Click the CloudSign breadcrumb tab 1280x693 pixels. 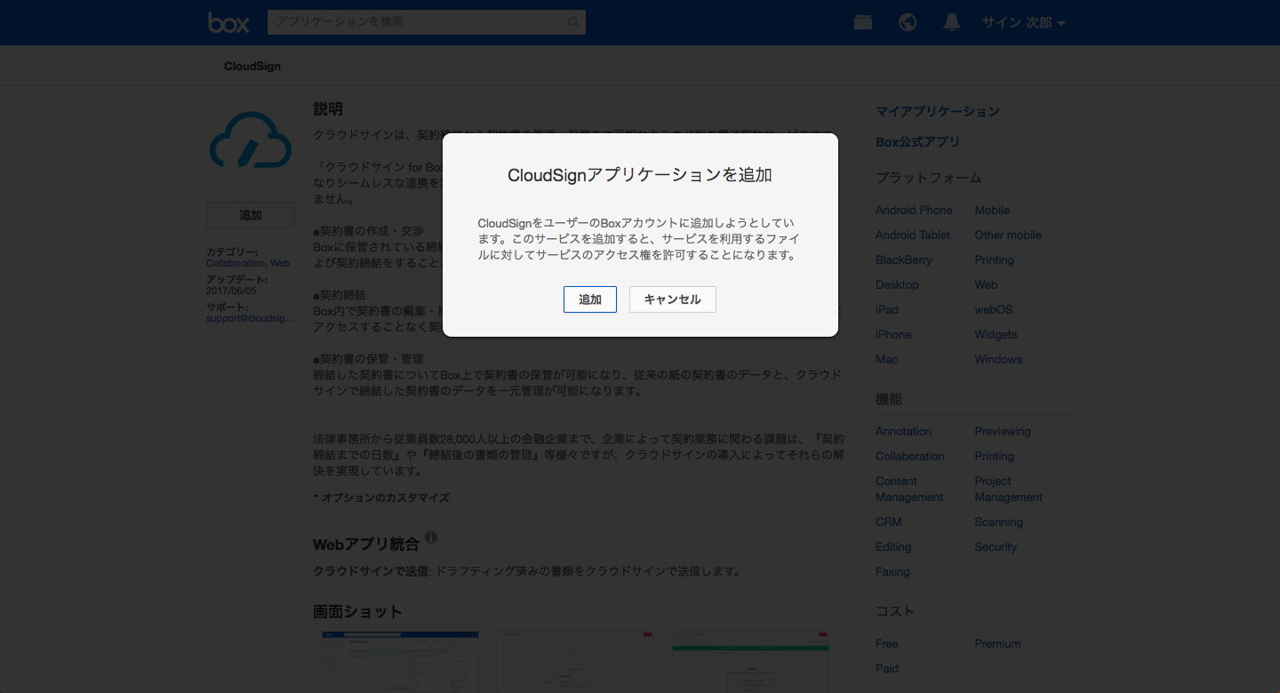[252, 67]
